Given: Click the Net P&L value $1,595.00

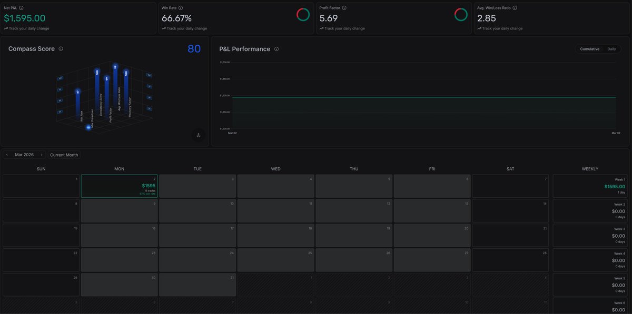Looking at the screenshot, I should pyautogui.click(x=25, y=18).
